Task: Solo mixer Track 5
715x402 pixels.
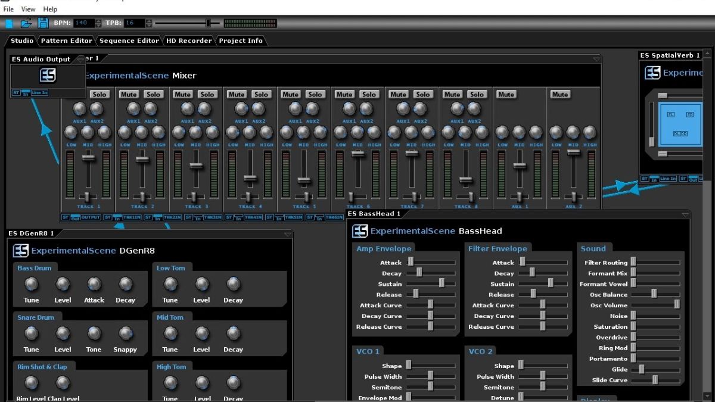Action: [x=315, y=94]
